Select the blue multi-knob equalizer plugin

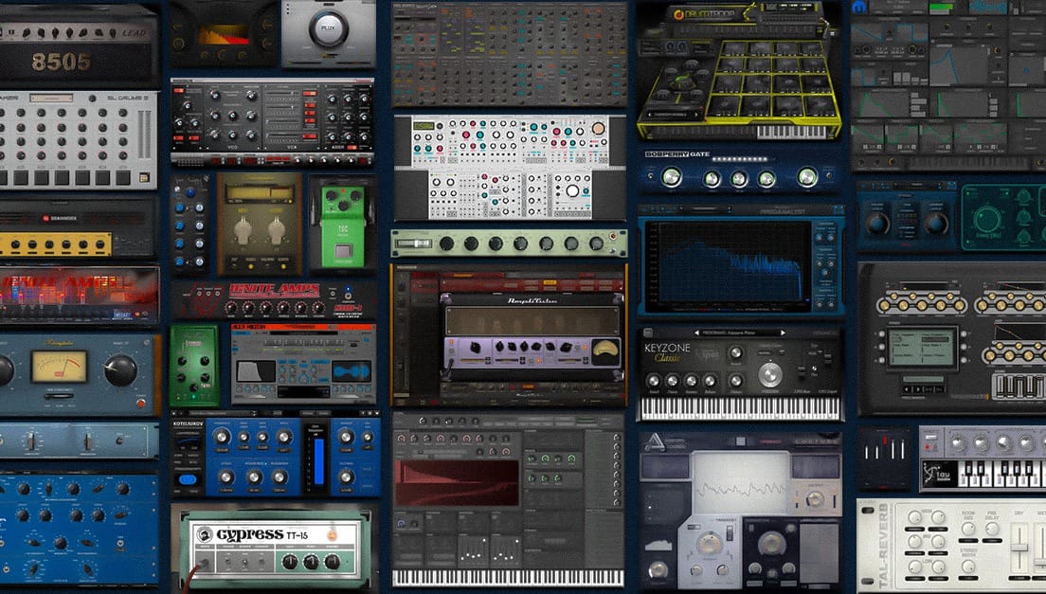point(79,528)
